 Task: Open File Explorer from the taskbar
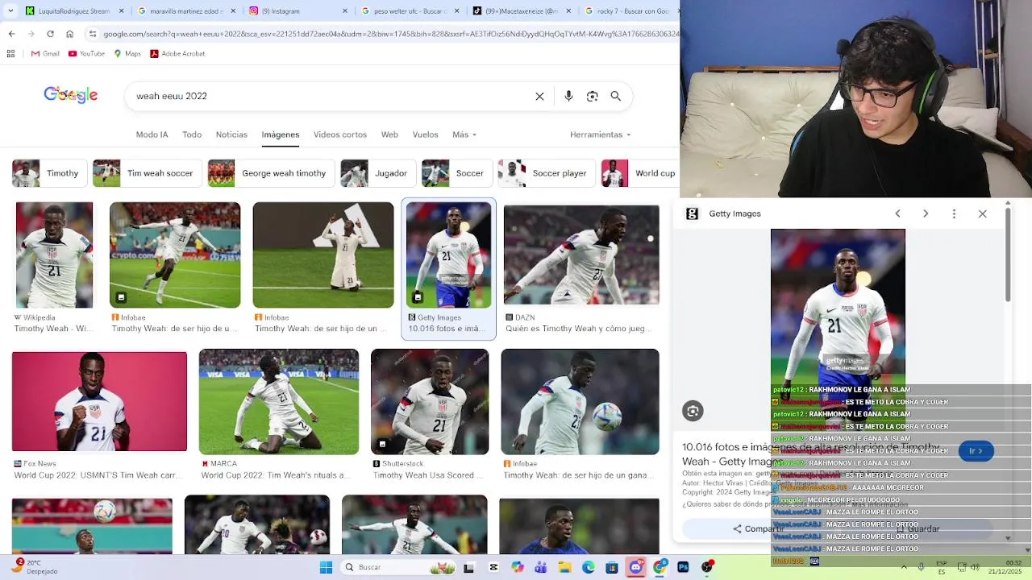pyautogui.click(x=564, y=567)
